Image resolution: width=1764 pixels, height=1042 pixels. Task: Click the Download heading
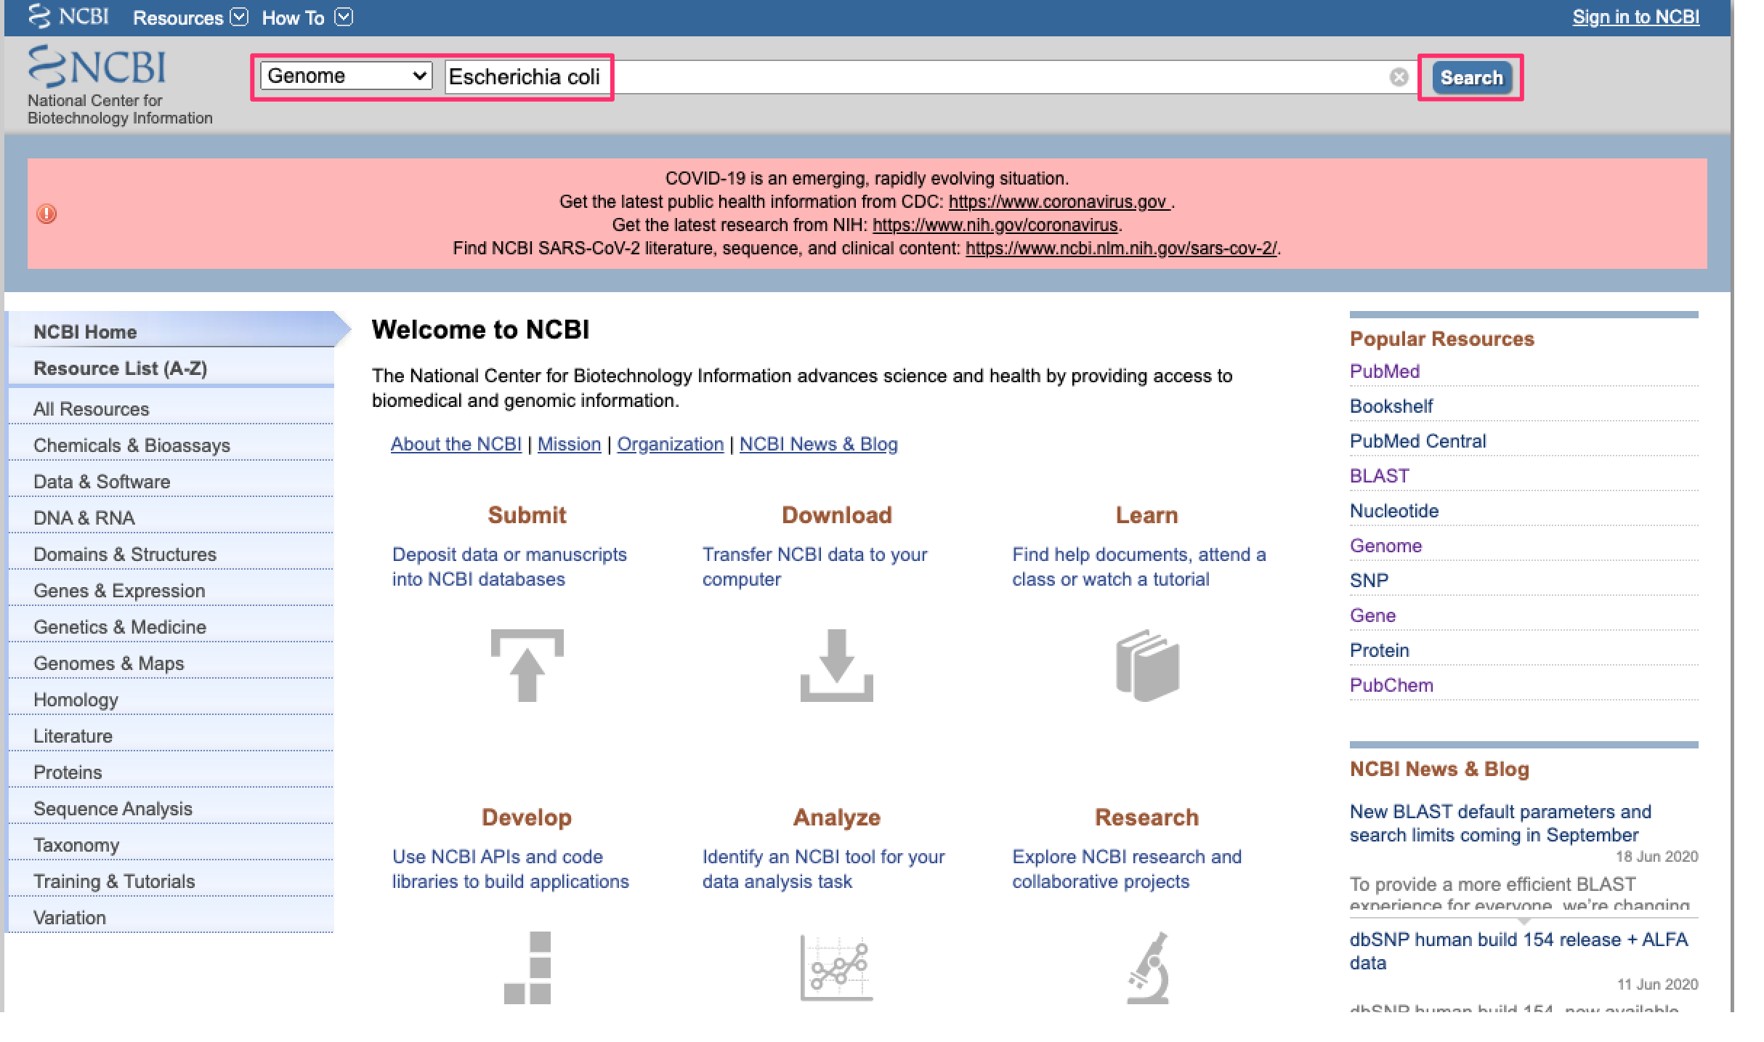pos(837,514)
